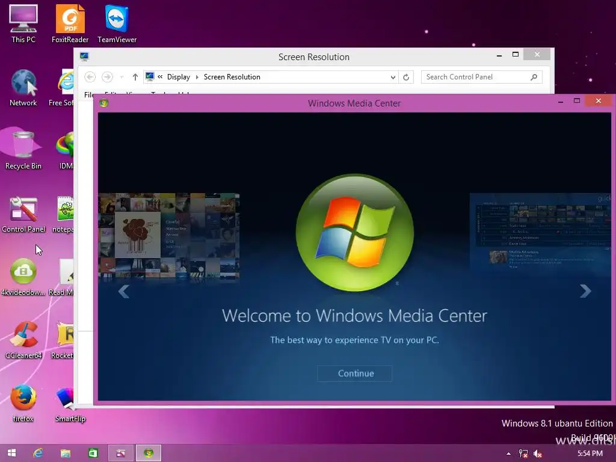Image resolution: width=616 pixels, height=462 pixels.
Task: Select the IDM desktop icon
Action: click(x=65, y=150)
